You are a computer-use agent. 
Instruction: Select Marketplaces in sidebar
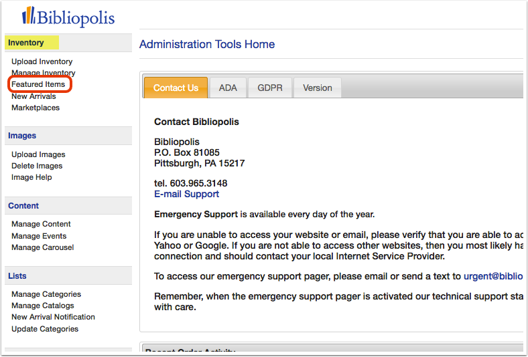click(36, 108)
